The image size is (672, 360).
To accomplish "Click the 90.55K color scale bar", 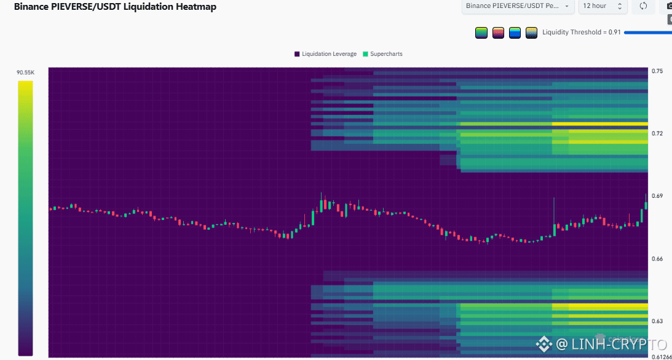I will (x=25, y=218).
